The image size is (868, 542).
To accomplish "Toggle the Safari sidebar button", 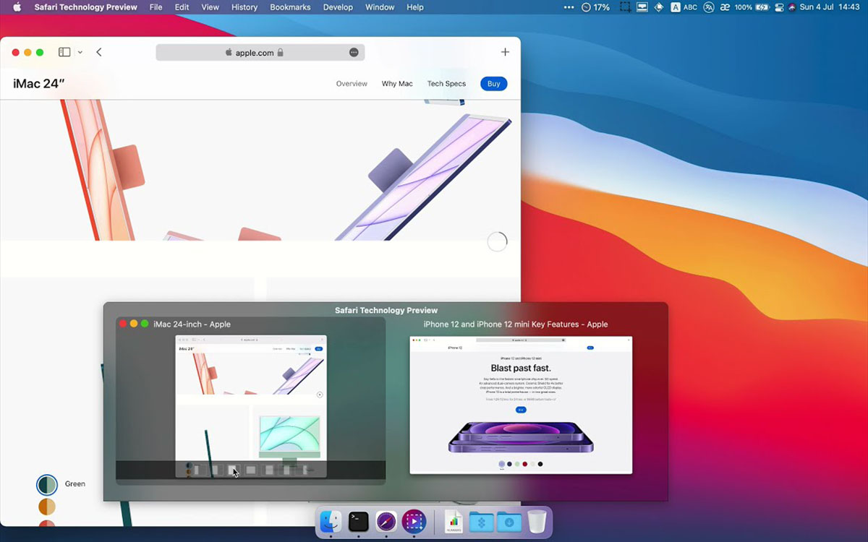I will tap(64, 52).
